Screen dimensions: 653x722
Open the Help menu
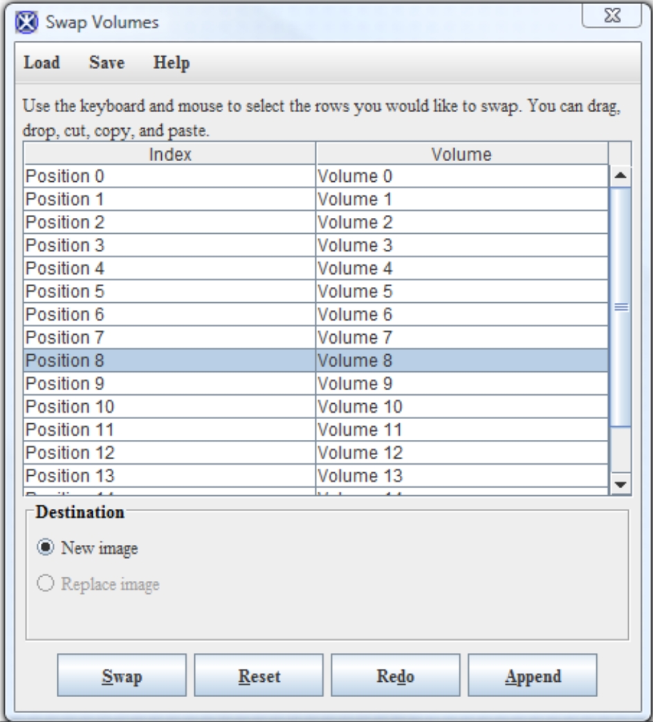click(172, 64)
